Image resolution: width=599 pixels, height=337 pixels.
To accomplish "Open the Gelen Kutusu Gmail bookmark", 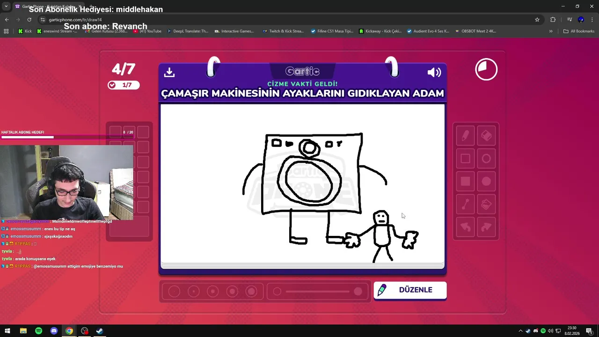I will [106, 31].
